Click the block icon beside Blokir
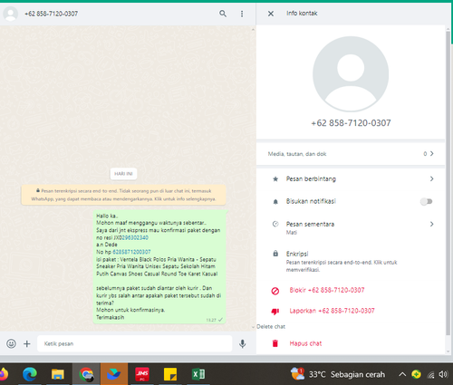Image resolution: width=453 pixels, height=385 pixels. (275, 291)
